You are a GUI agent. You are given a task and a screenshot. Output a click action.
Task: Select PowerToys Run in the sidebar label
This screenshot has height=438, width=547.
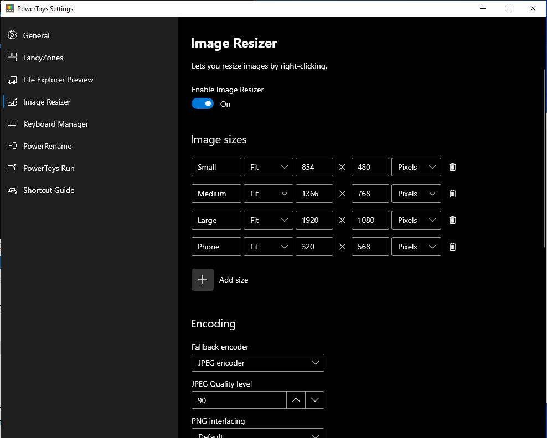coord(49,168)
